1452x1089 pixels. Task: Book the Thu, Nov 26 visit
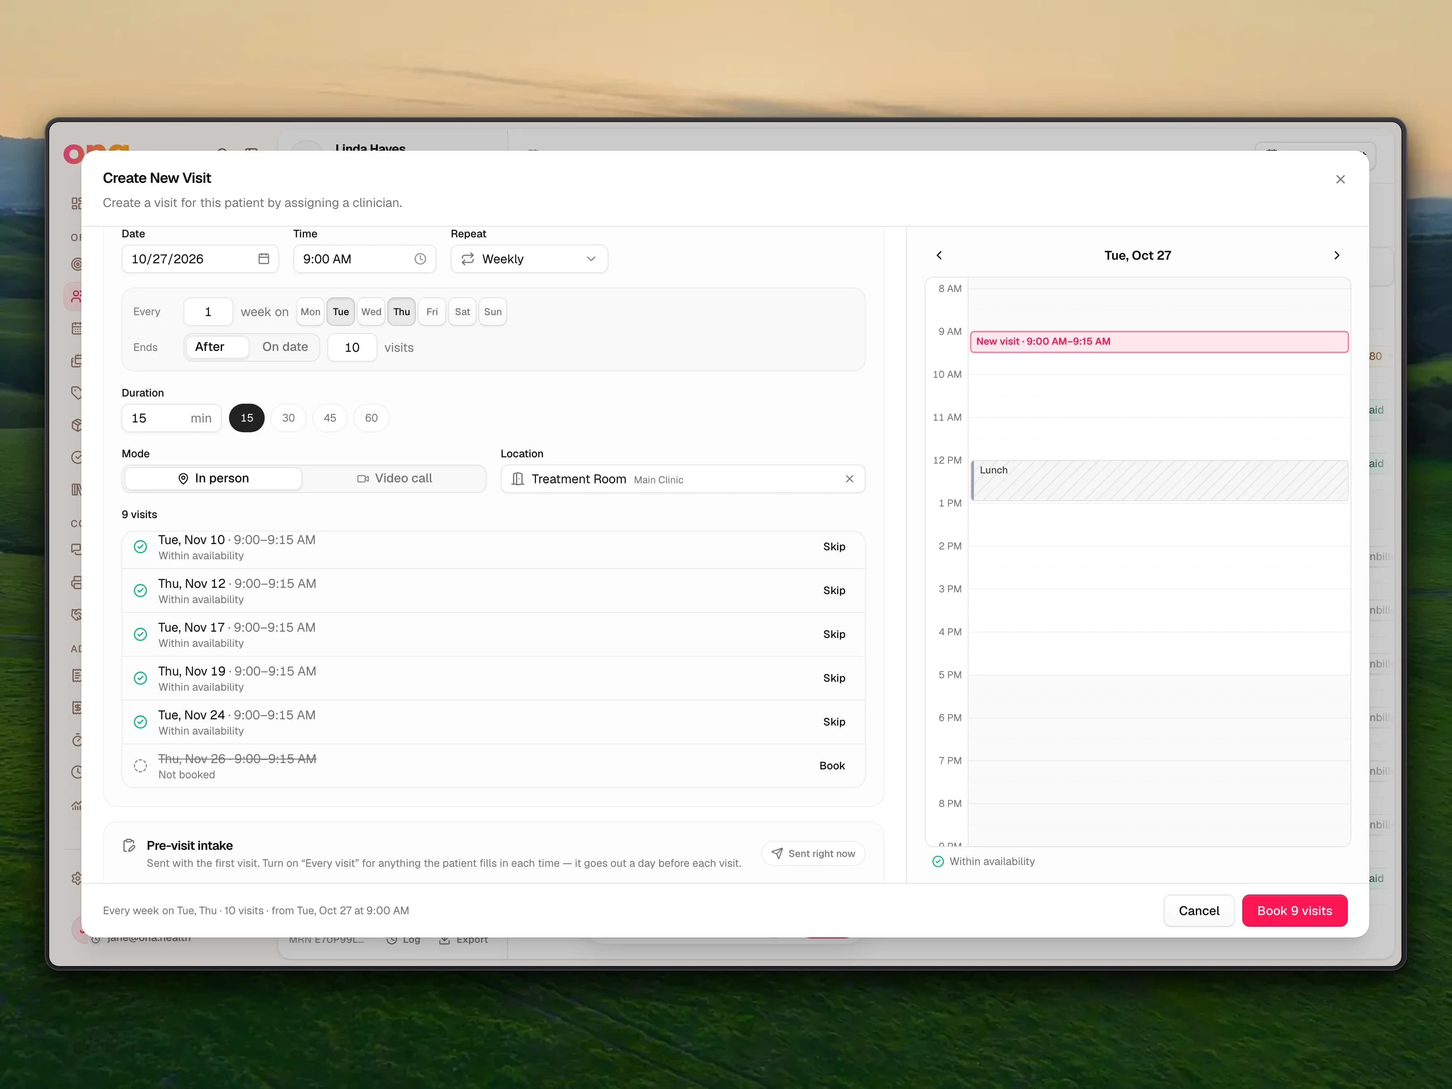click(x=832, y=766)
